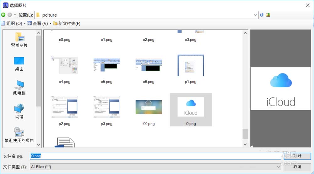This screenshot has height=174, width=314.
Task: Close the 选择图片 dialog
Action: [x=308, y=5]
